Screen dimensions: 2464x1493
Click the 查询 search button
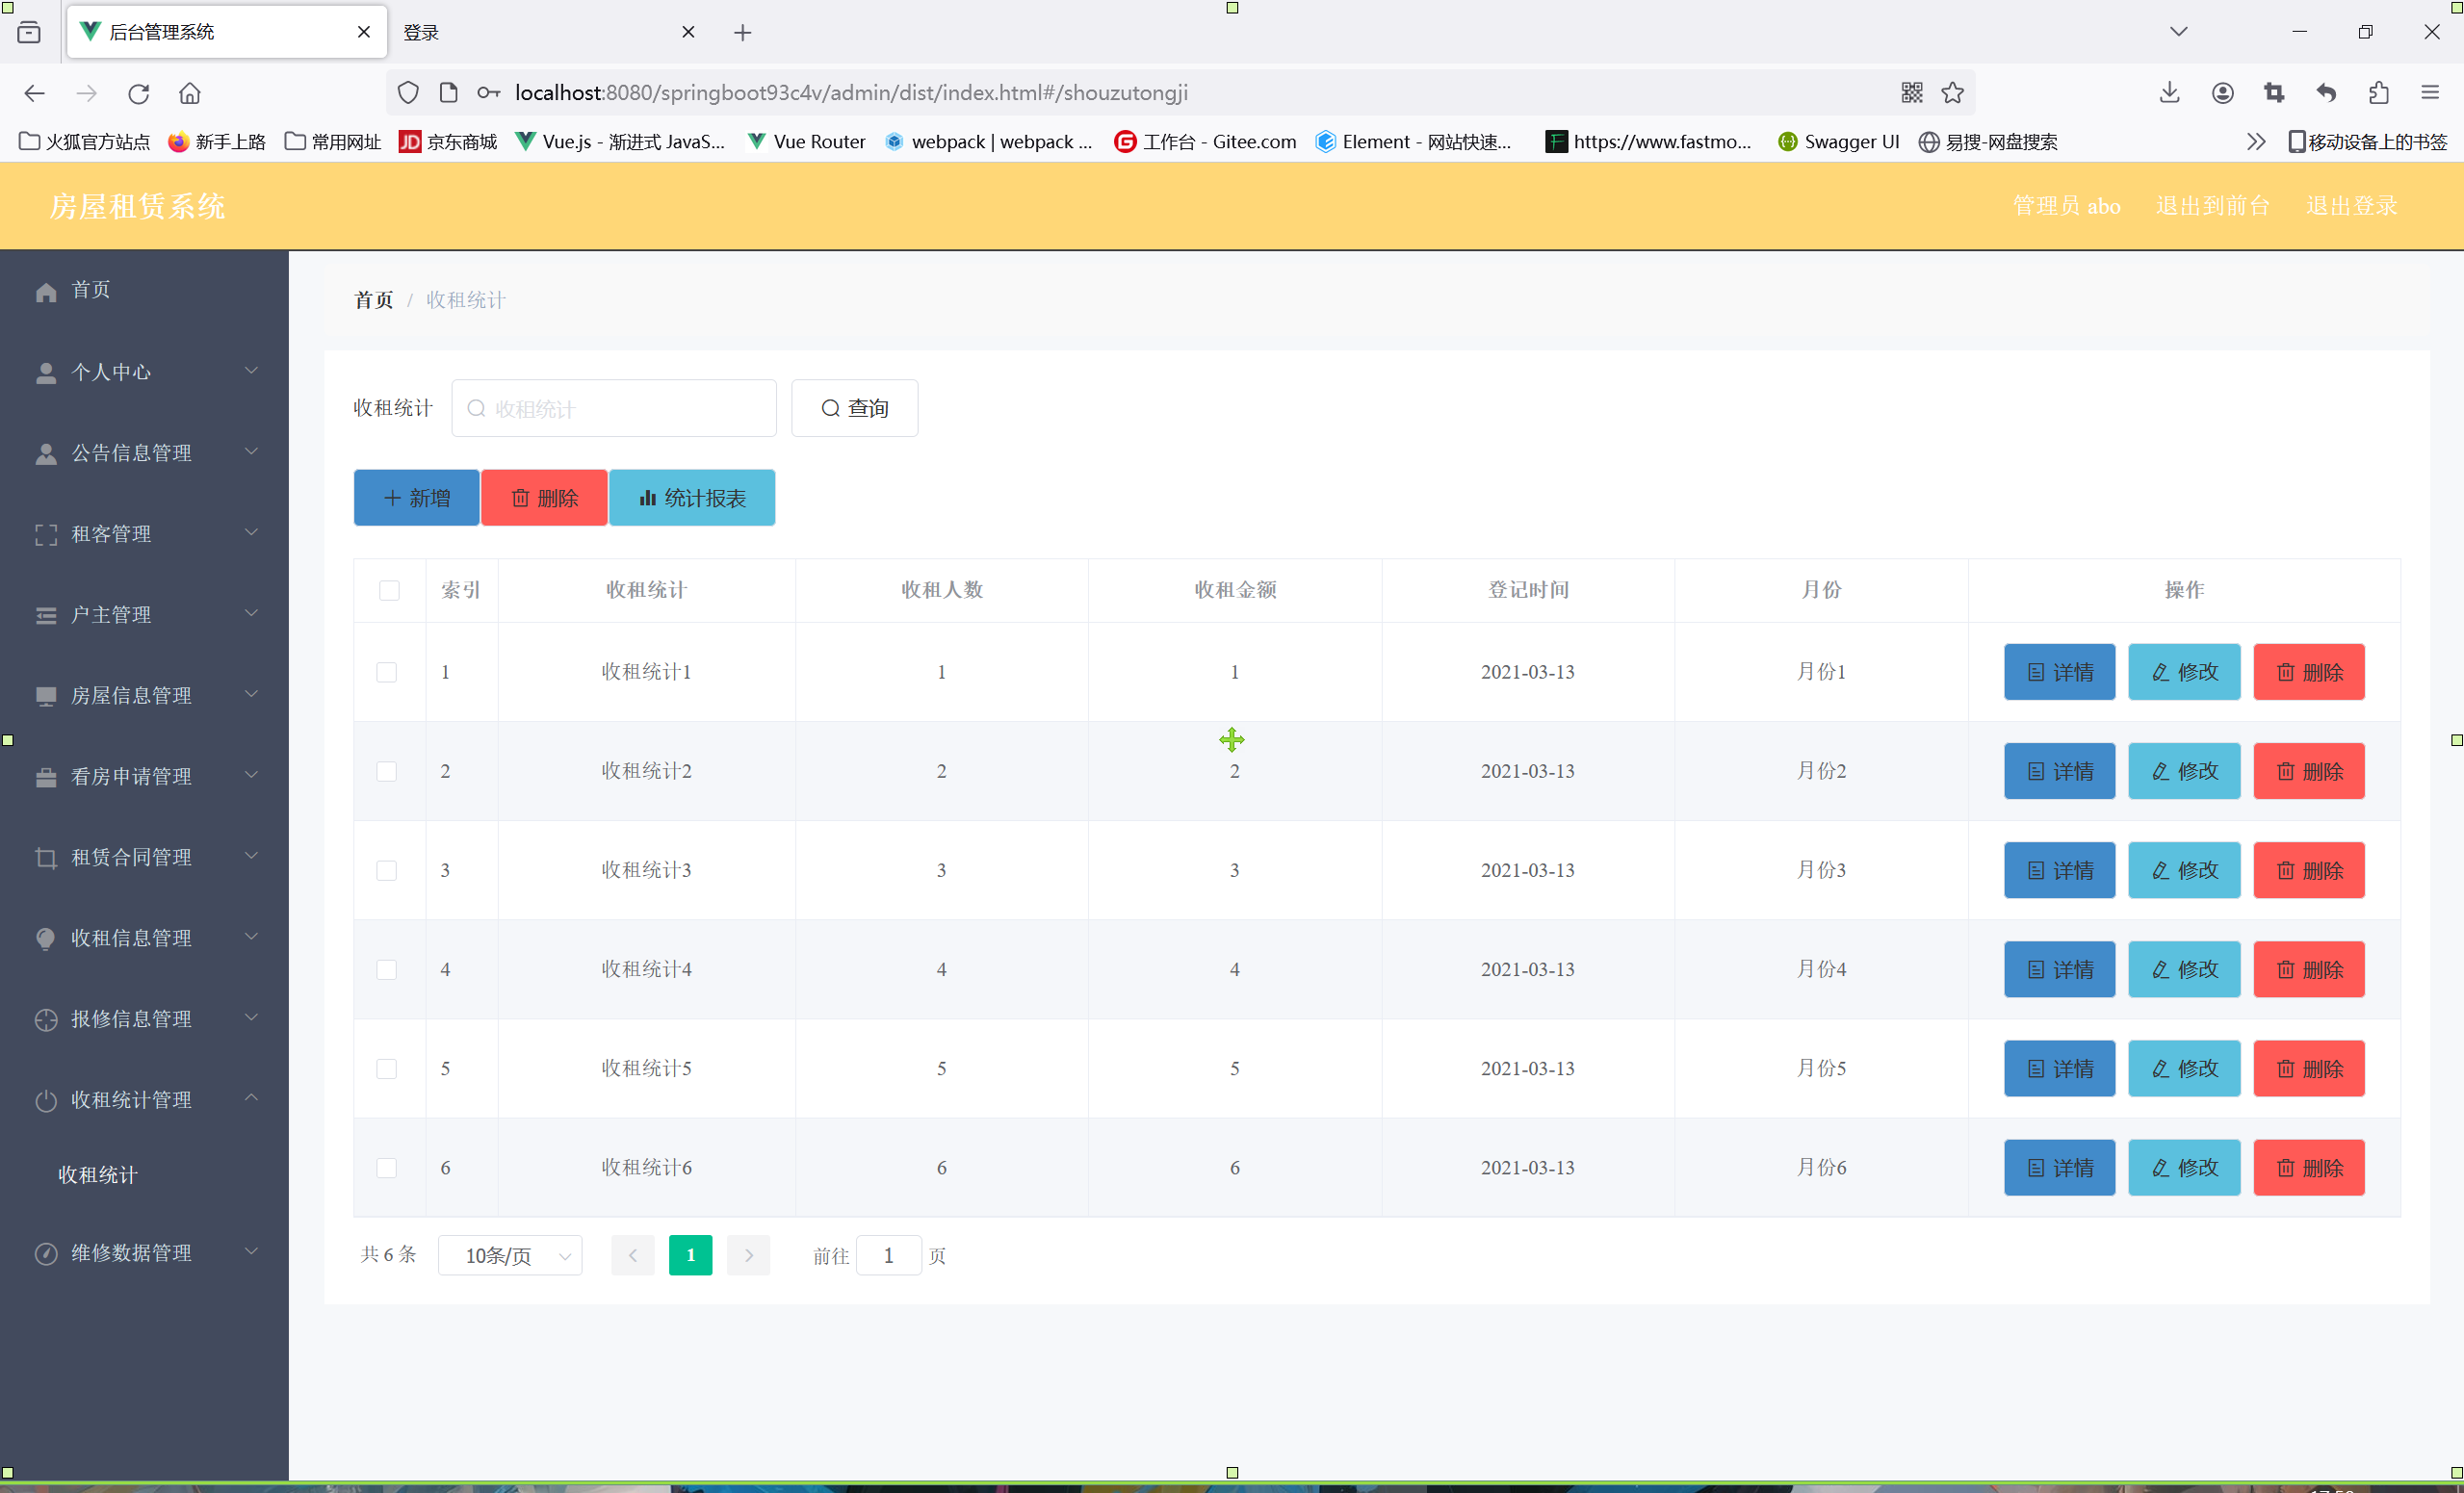click(854, 408)
